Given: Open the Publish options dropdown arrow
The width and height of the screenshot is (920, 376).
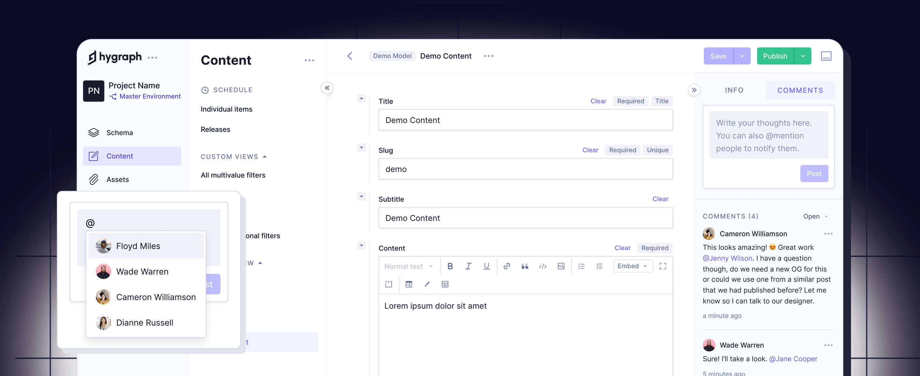Looking at the screenshot, I should pos(802,56).
